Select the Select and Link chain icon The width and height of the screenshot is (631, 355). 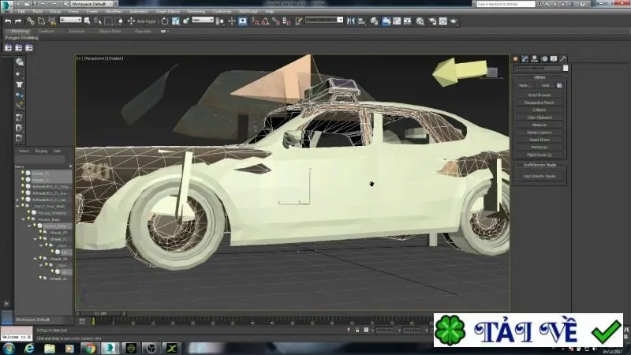(x=31, y=21)
